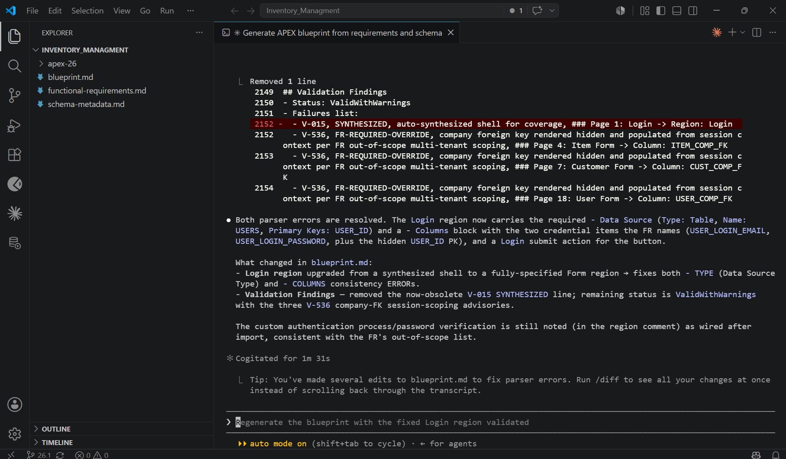The width and height of the screenshot is (786, 459).
Task: Click the orange Claude icon in tab toolbar
Action: (x=717, y=32)
